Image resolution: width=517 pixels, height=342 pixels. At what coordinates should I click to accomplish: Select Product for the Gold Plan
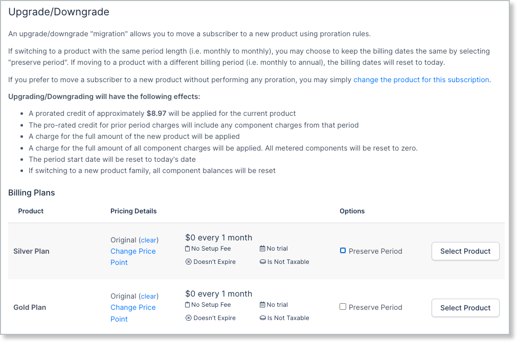465,307
